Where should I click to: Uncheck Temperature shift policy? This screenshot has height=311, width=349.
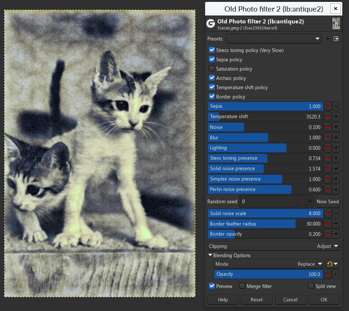[x=212, y=87]
